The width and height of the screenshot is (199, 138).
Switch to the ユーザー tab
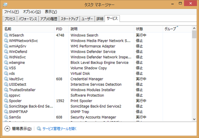pyautogui.click(x=87, y=19)
